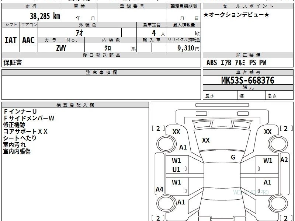Click the A4 damage mark on the diagram

tap(159, 189)
